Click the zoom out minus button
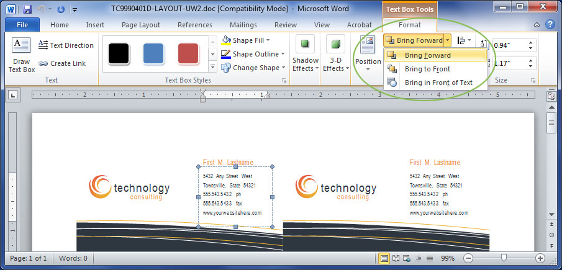Screen dimensions: 562x270 468,258
